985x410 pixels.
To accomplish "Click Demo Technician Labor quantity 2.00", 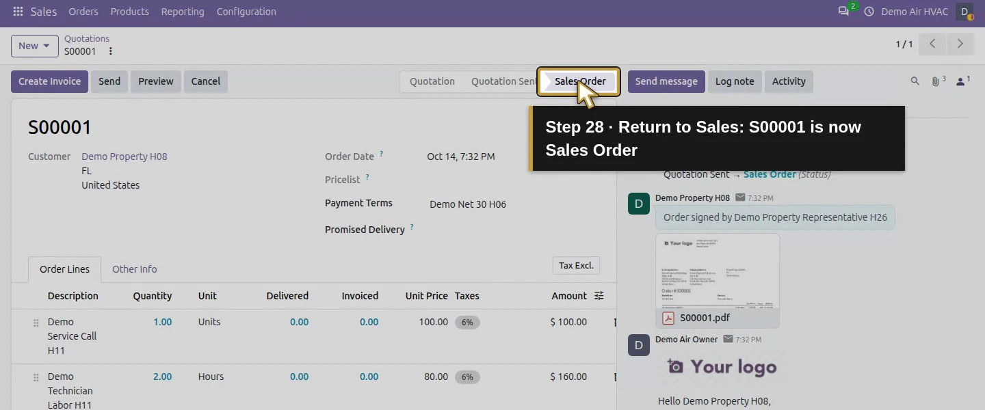I will pyautogui.click(x=163, y=377).
